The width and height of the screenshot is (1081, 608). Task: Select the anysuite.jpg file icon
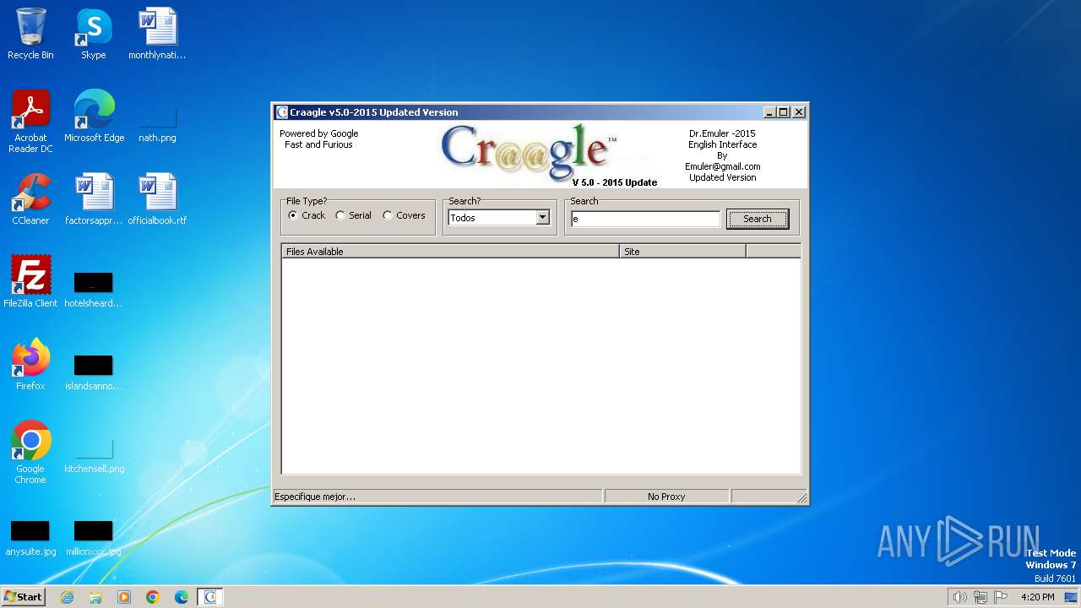30,539
